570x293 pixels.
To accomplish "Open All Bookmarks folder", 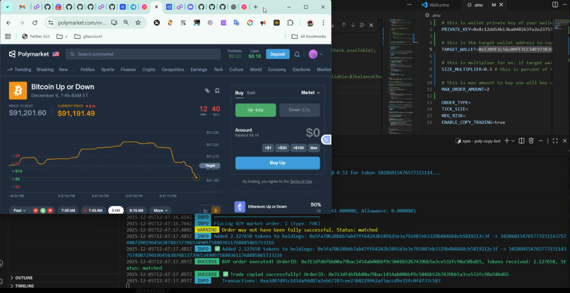I will coord(309,36).
